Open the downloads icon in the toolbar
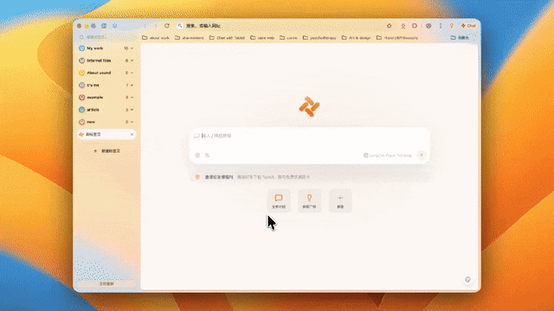 pos(403,26)
